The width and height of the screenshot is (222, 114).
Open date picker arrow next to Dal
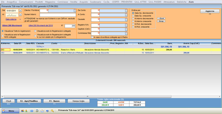point(20,11)
